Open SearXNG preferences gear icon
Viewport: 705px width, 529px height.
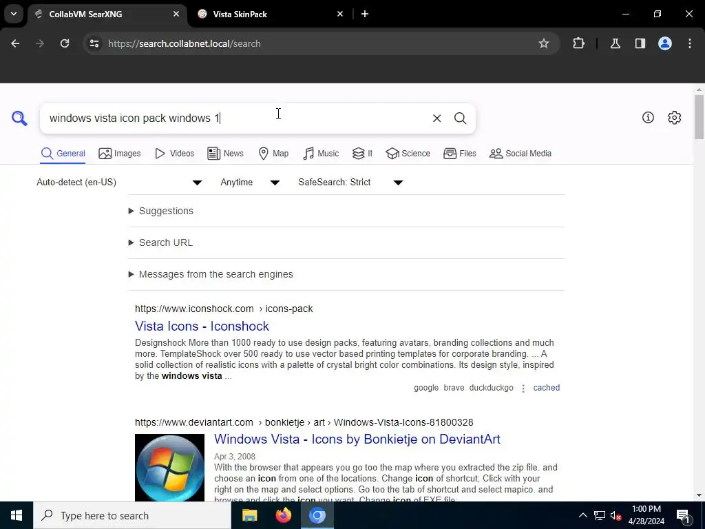pyautogui.click(x=675, y=117)
